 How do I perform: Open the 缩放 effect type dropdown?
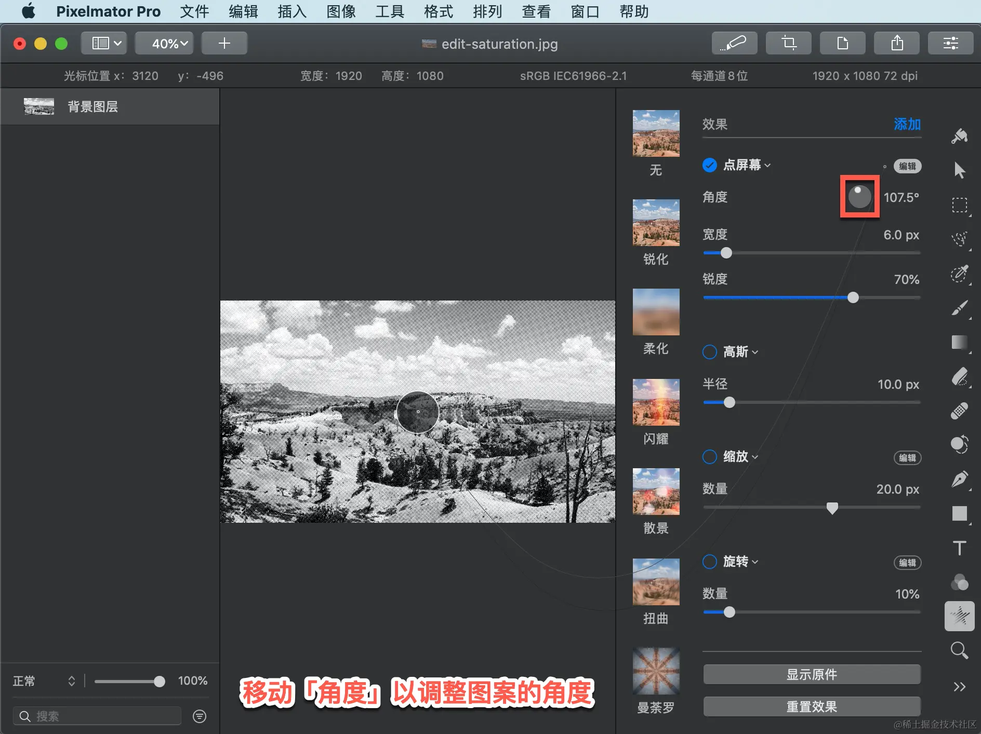pyautogui.click(x=741, y=457)
